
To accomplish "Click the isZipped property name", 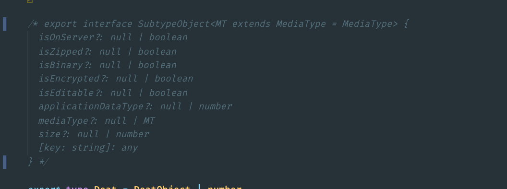I will tap(61, 52).
